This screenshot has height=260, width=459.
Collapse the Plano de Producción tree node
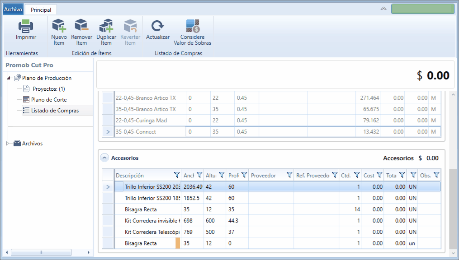pos(9,78)
